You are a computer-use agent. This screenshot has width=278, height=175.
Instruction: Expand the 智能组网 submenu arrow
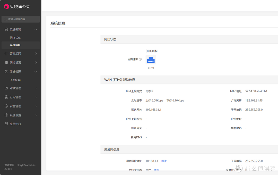(36, 54)
